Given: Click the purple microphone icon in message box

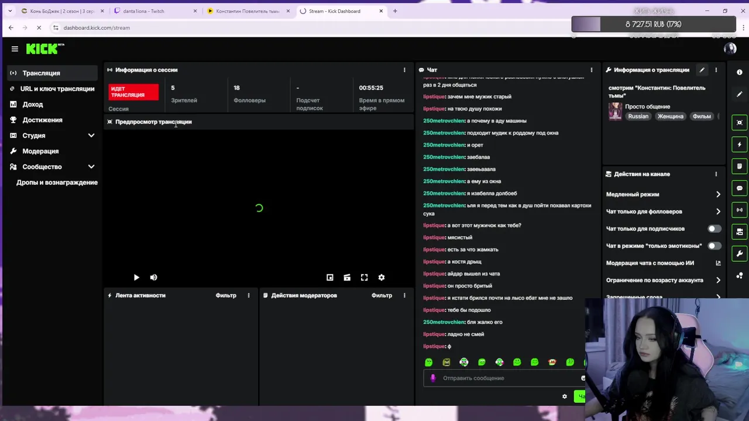Looking at the screenshot, I should [x=433, y=378].
